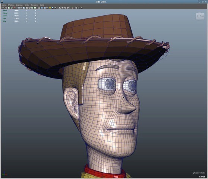Click the xray joints icon at toolbar end
Viewport: 208px width, 179px height.
tap(82, 8)
